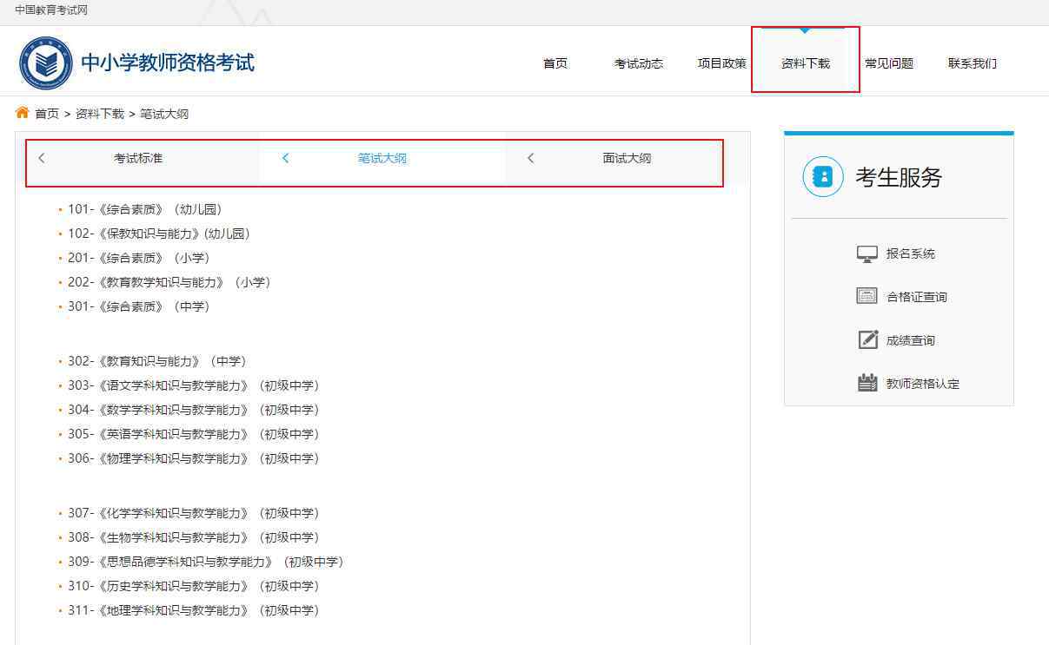This screenshot has width=1049, height=645.
Task: Click the calendar icon beside 教师资格认定
Action: click(x=866, y=383)
